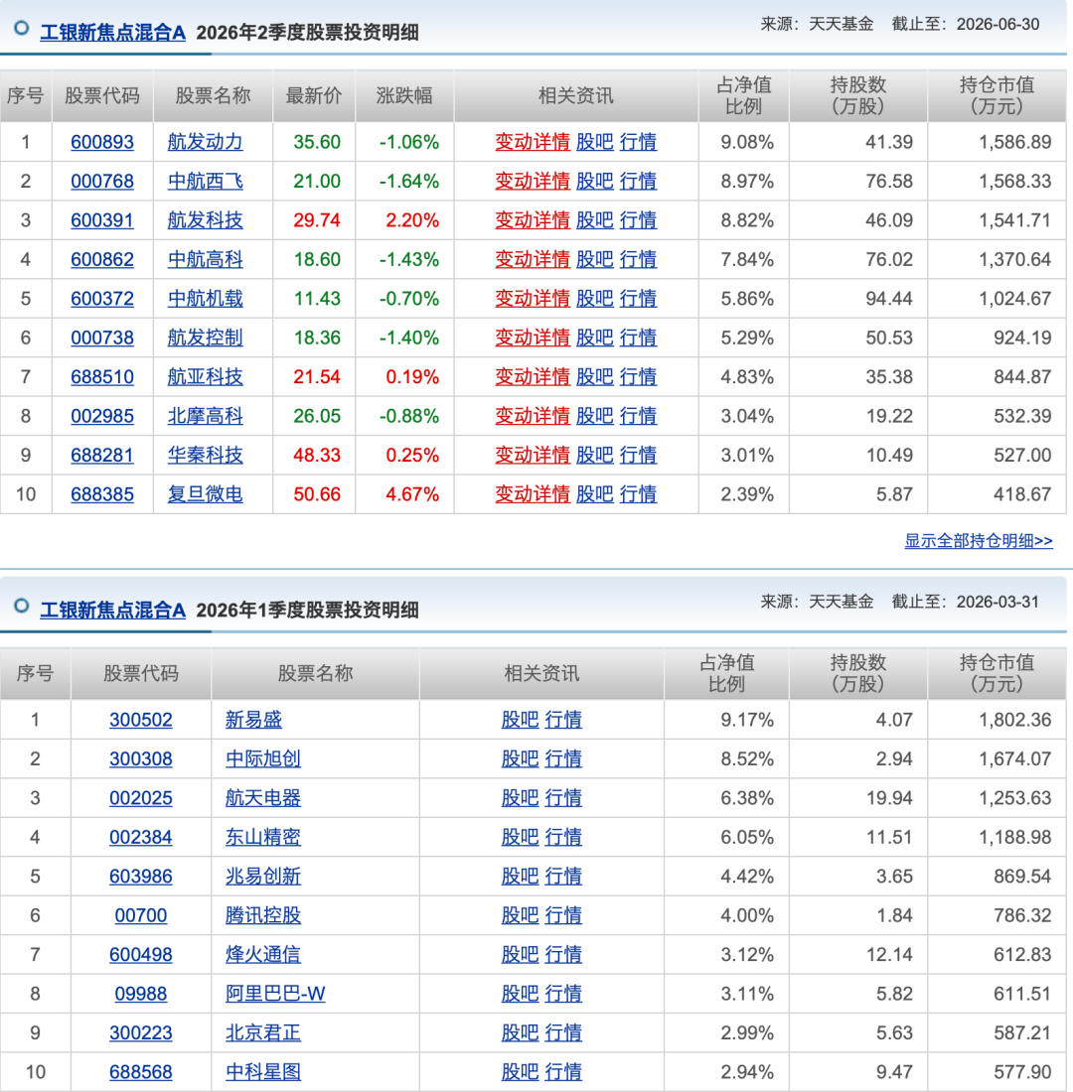Open 工银新焦点混合A link in Q2 header
This screenshot has width=1073, height=1092.
(113, 33)
